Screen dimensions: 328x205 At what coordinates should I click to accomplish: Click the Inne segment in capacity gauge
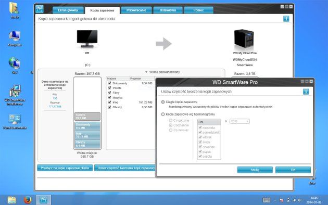tap(87, 135)
